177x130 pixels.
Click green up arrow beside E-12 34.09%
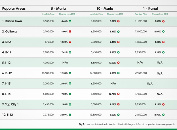pos(70,115)
